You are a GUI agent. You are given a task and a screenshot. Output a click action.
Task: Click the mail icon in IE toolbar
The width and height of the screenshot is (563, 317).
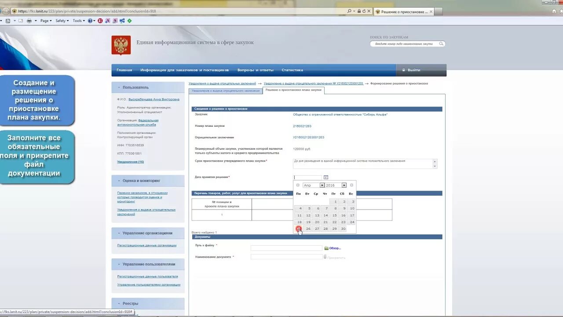pyautogui.click(x=21, y=21)
